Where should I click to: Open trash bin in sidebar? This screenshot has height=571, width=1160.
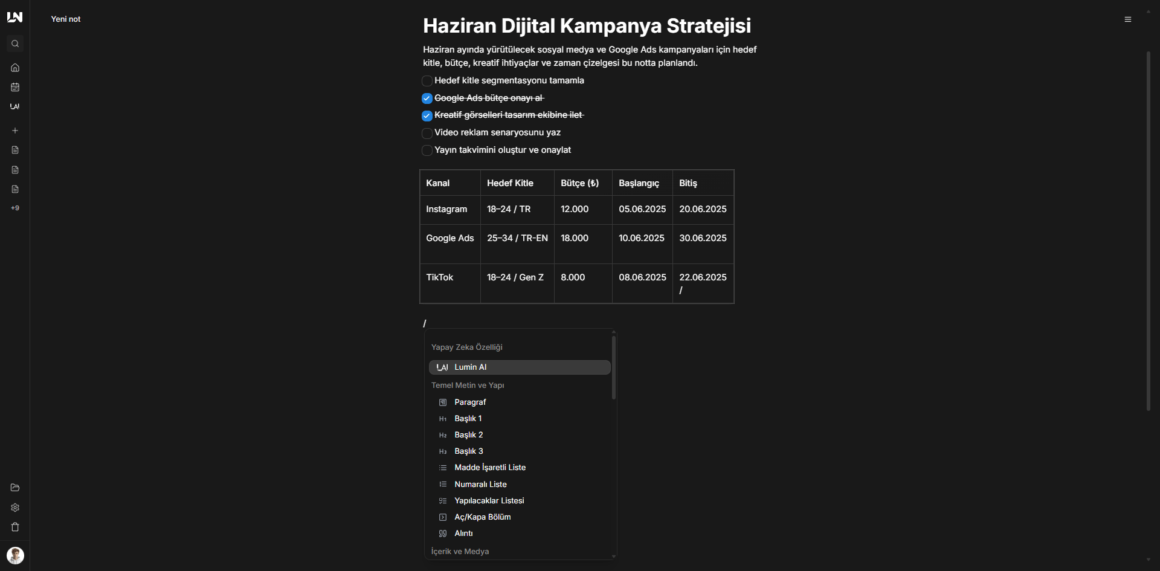coord(15,527)
